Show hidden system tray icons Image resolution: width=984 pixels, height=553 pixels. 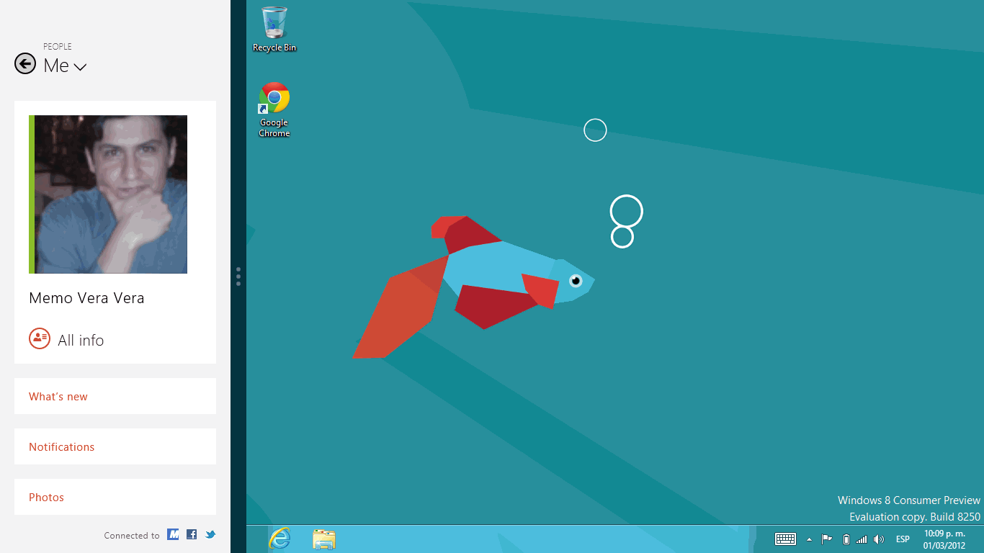click(809, 539)
